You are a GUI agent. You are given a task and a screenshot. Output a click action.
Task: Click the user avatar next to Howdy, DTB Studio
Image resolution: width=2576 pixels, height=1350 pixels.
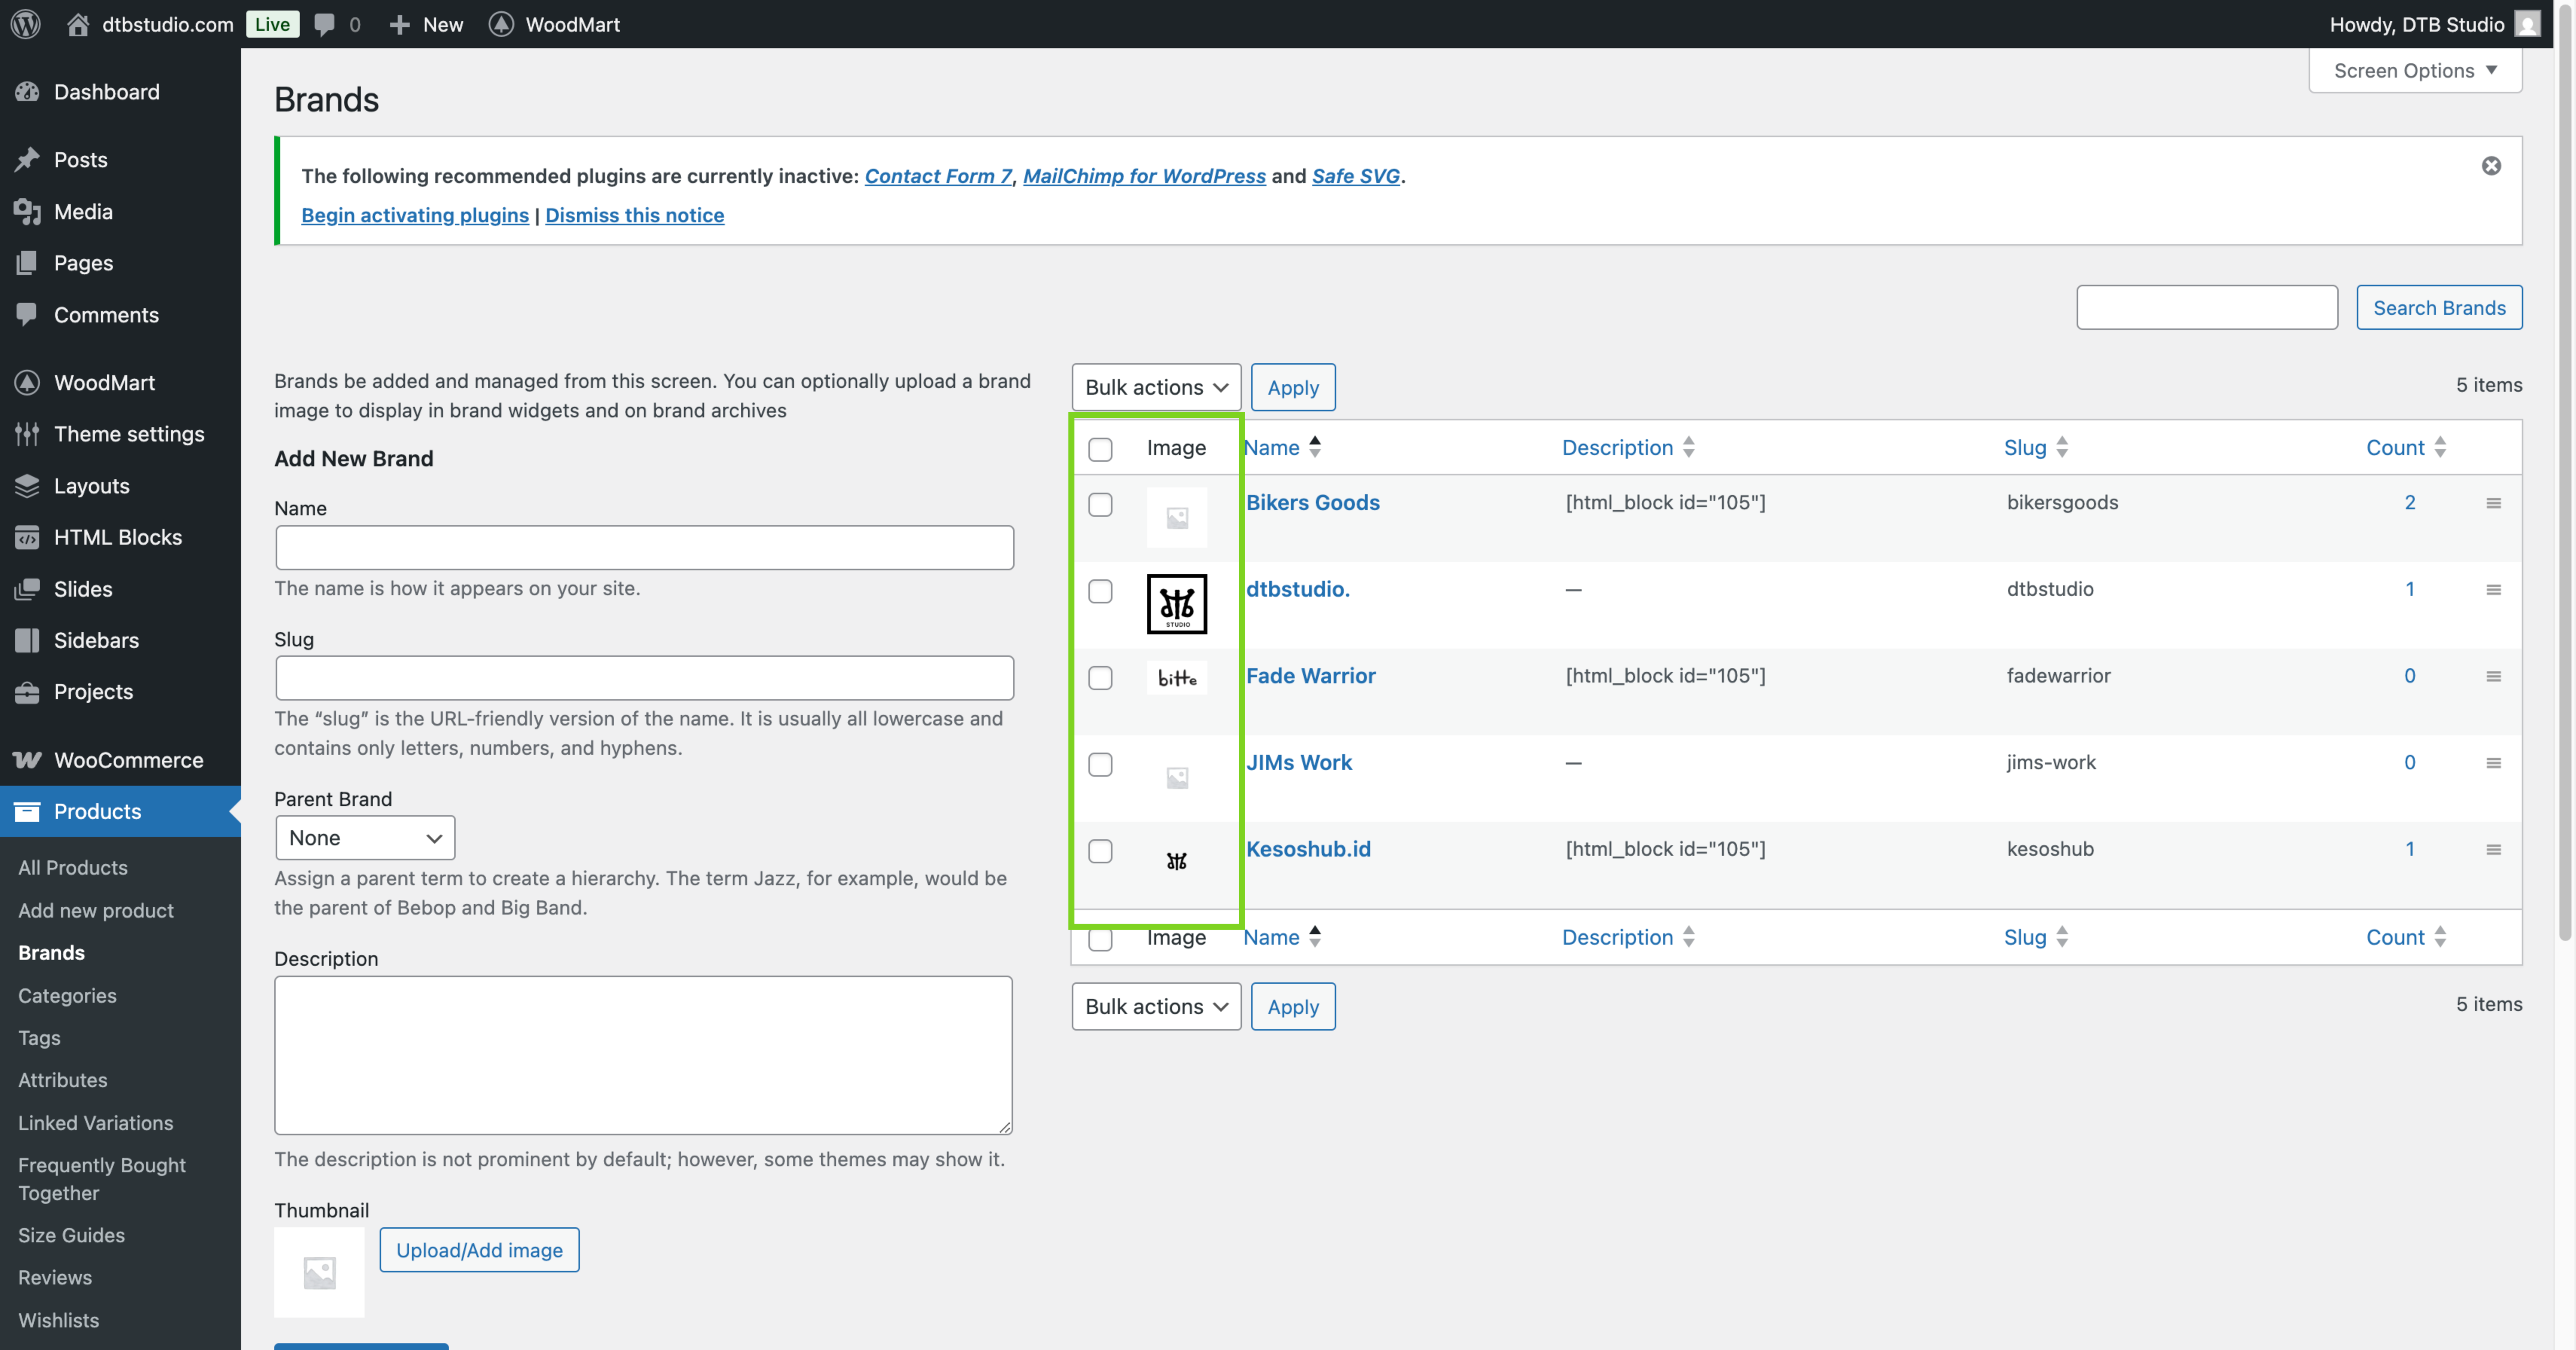pos(2527,24)
